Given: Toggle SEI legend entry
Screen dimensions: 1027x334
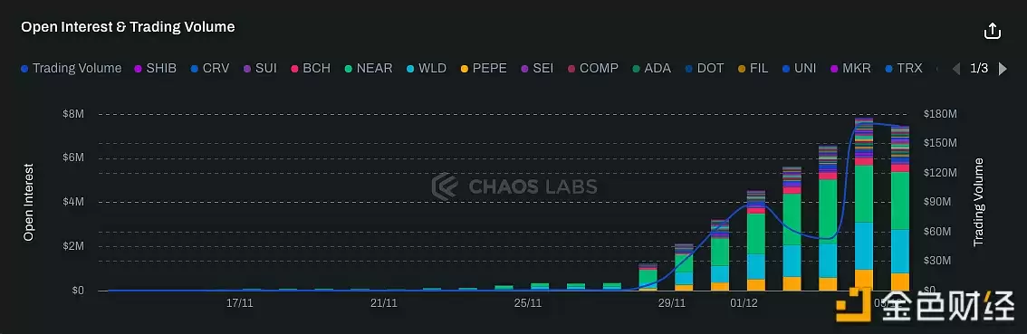Looking at the screenshot, I should coord(536,68).
